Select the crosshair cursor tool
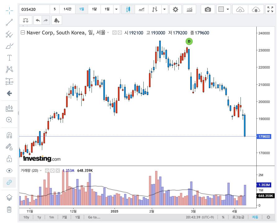The height and width of the screenshot is (224, 279). (x=9, y=11)
